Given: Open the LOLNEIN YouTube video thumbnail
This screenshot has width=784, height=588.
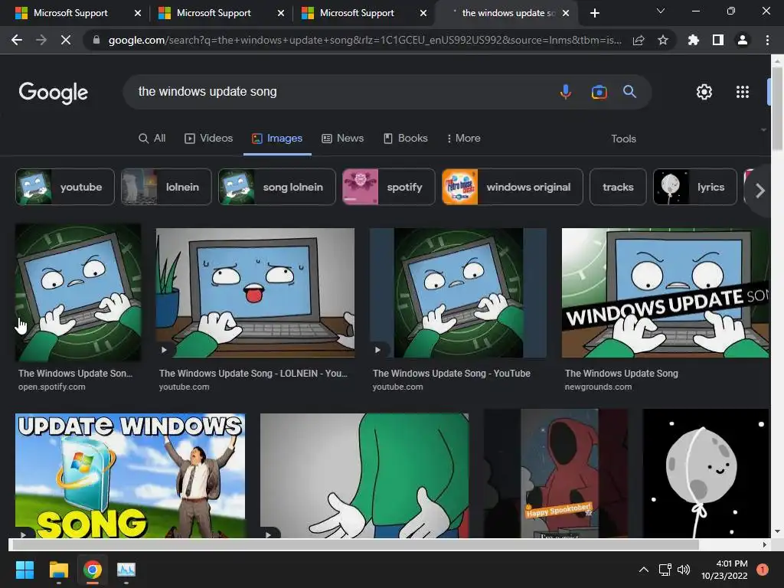Looking at the screenshot, I should 255,293.
